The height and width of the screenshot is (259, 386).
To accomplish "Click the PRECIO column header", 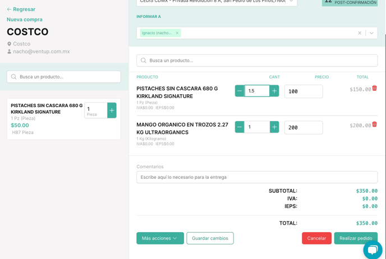I will [321, 77].
